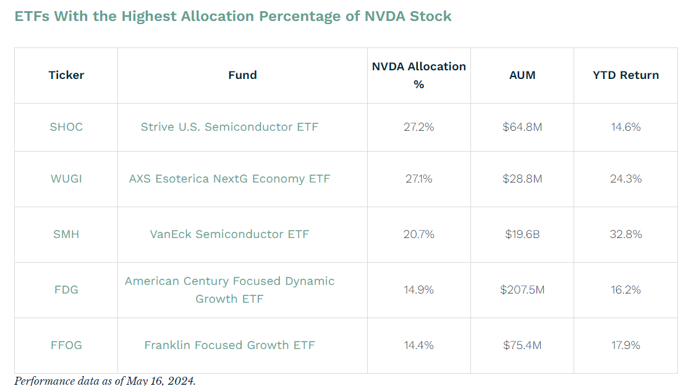Click the AUM column header
691x386 pixels.
[x=522, y=75]
